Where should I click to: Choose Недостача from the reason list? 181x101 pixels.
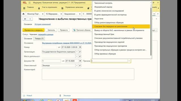click(121, 19)
